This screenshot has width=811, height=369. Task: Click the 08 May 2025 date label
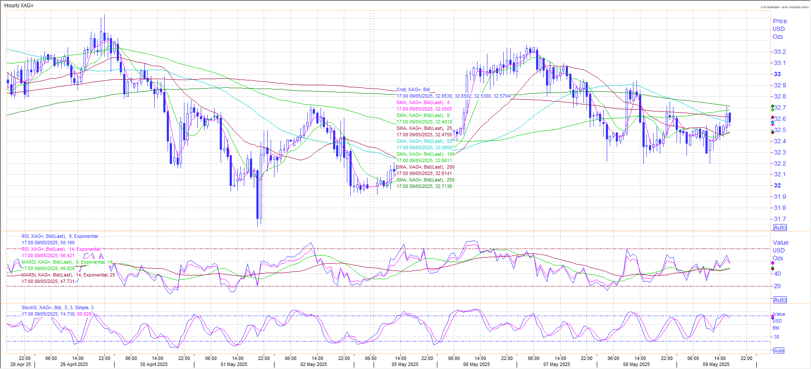click(636, 364)
